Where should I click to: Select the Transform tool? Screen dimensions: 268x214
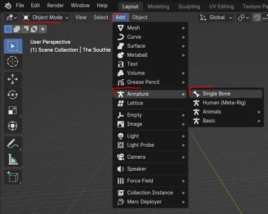pos(13,126)
